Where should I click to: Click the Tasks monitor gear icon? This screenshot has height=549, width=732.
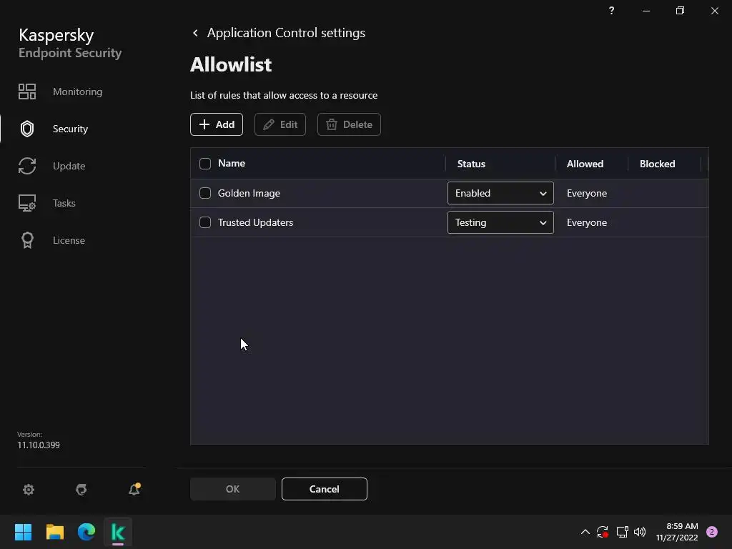(x=27, y=203)
